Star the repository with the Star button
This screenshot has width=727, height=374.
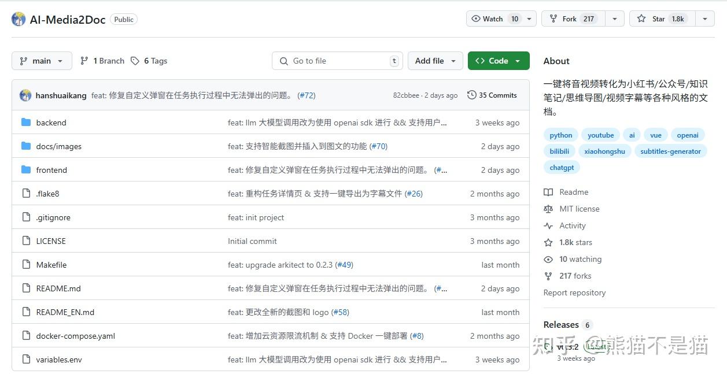click(662, 18)
